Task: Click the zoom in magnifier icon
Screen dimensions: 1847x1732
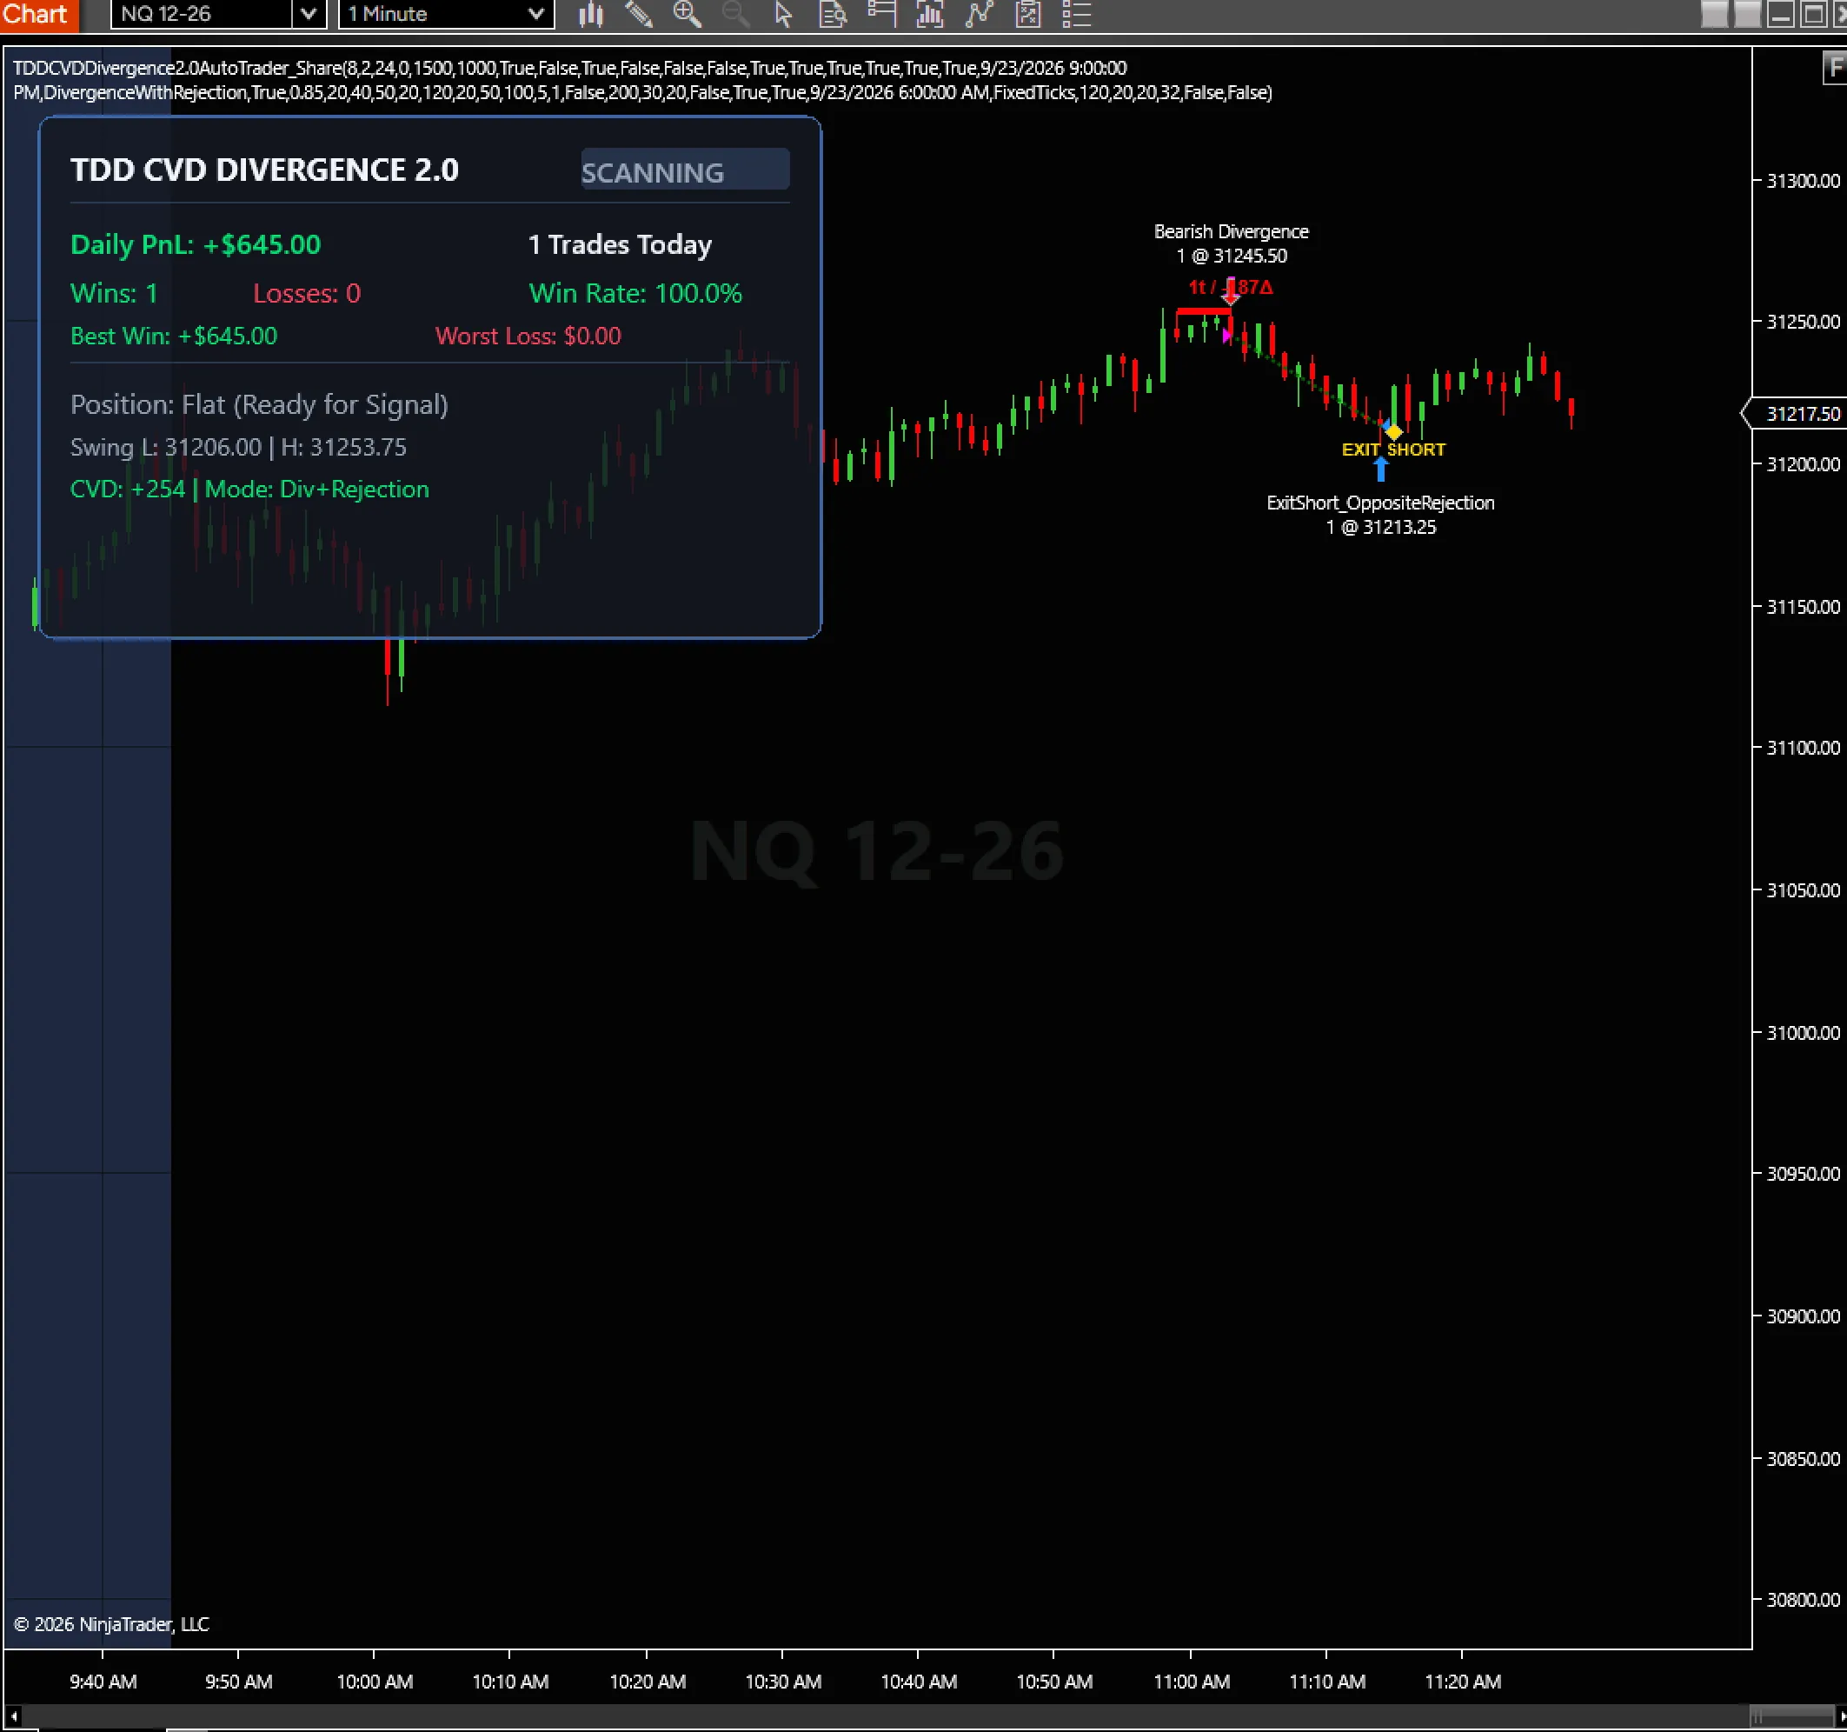Action: 687,14
